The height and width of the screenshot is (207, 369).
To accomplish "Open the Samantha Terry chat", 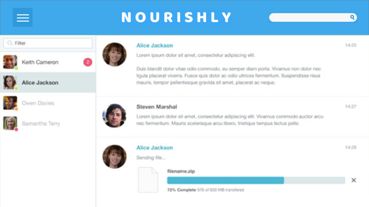I will pyautogui.click(x=41, y=124).
